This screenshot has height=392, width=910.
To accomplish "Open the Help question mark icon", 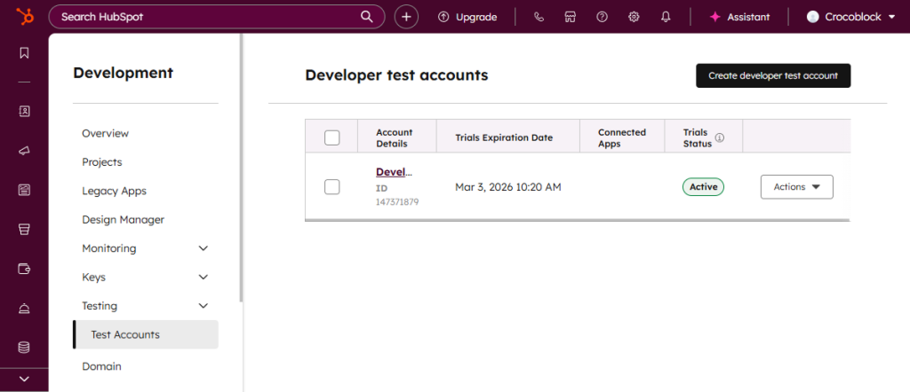I will [x=602, y=17].
